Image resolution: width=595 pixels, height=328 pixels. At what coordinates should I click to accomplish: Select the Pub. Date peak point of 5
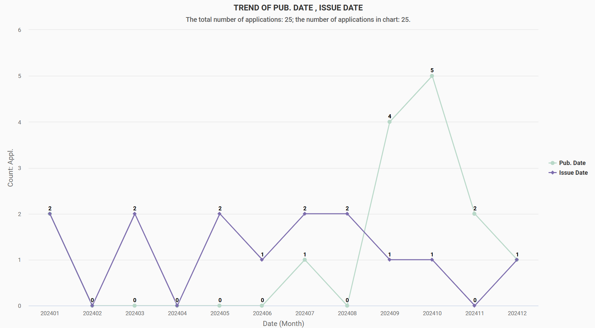point(432,76)
